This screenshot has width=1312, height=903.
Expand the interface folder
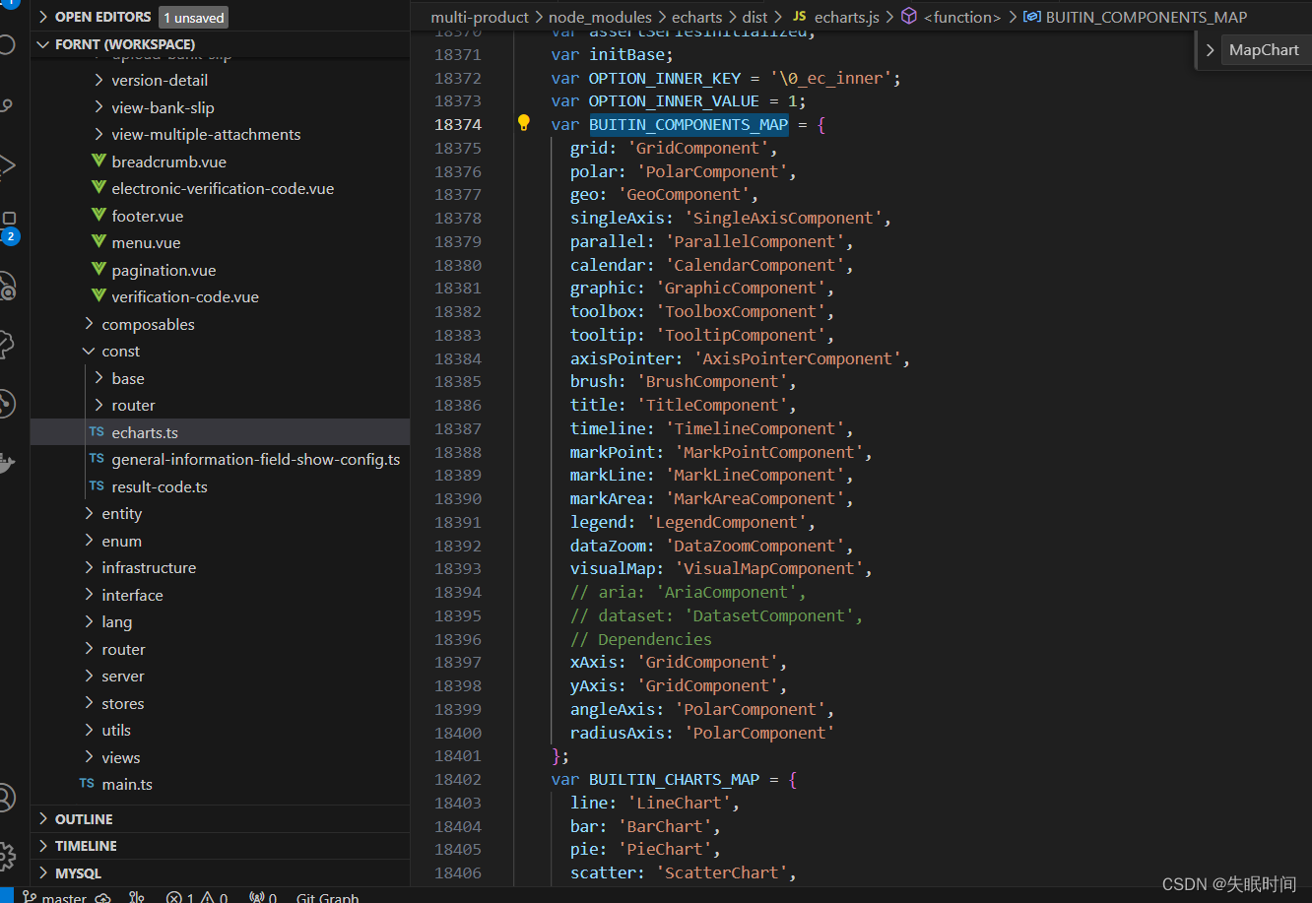click(89, 595)
